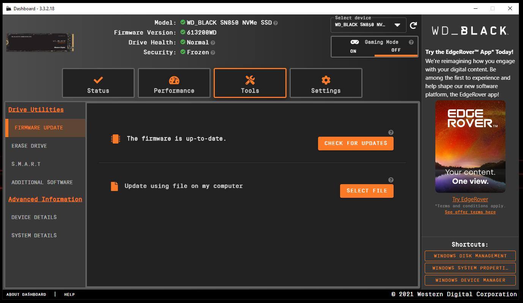This screenshot has width=523, height=303.
Task: Set Gaming Mode to OFF
Action: pyautogui.click(x=396, y=50)
